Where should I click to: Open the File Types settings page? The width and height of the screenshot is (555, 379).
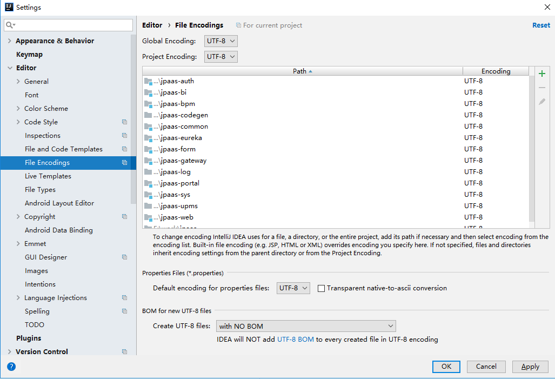[x=40, y=189]
